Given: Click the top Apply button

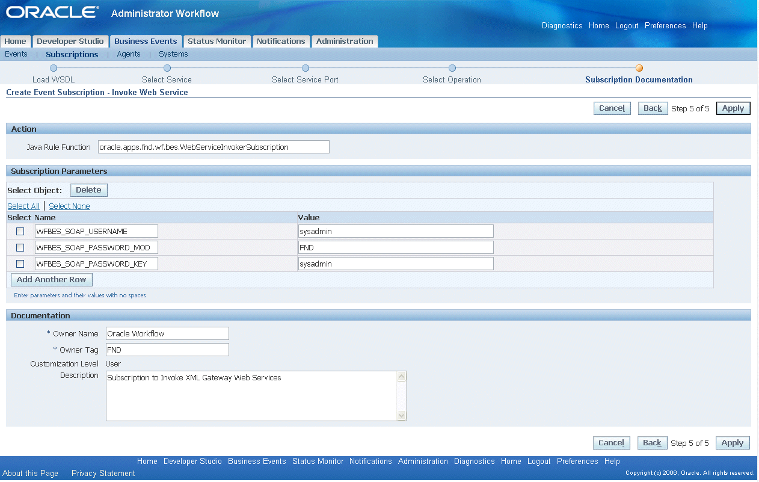Looking at the screenshot, I should tap(733, 108).
